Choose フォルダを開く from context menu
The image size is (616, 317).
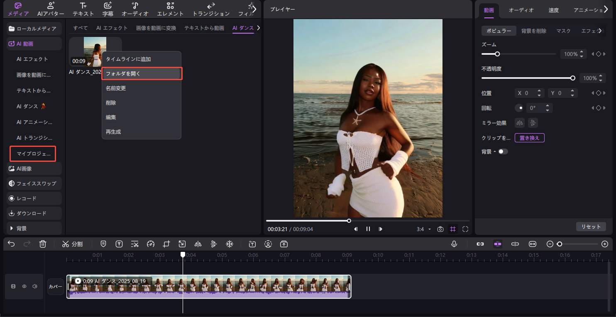[142, 73]
